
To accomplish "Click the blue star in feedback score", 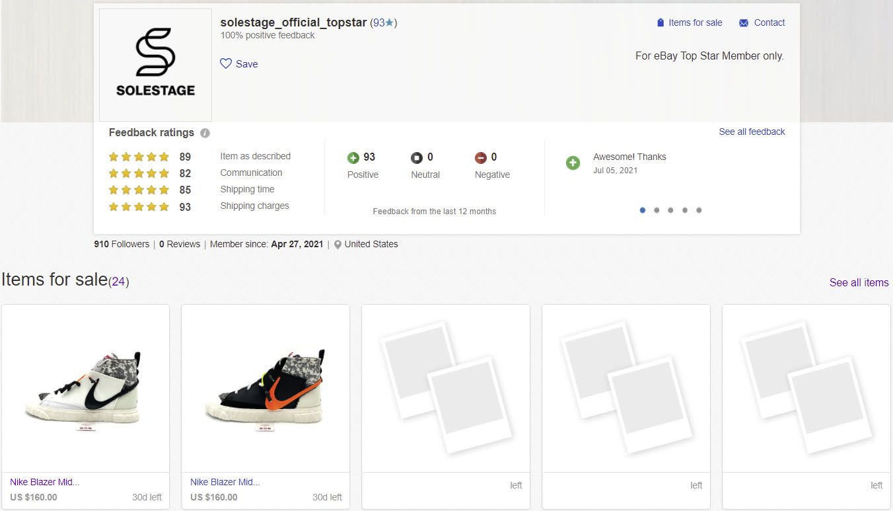I will click(390, 22).
